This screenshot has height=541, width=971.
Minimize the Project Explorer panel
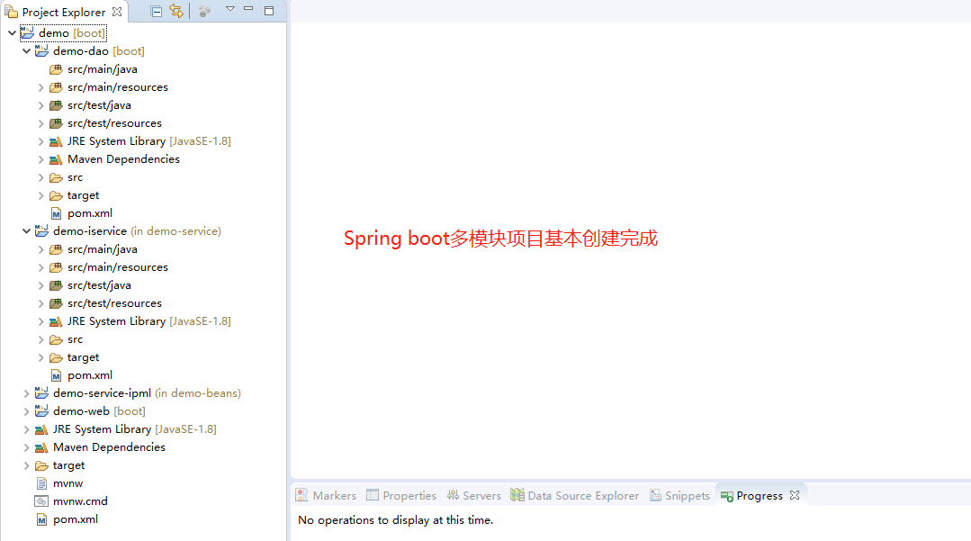click(x=248, y=9)
